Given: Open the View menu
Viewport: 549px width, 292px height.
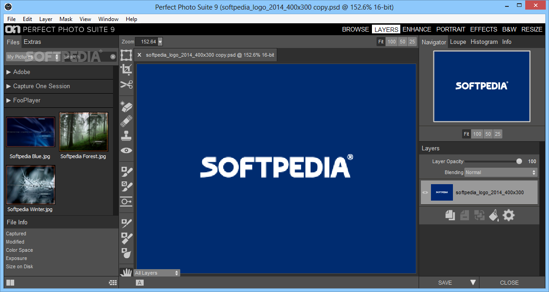Looking at the screenshot, I should (86, 19).
